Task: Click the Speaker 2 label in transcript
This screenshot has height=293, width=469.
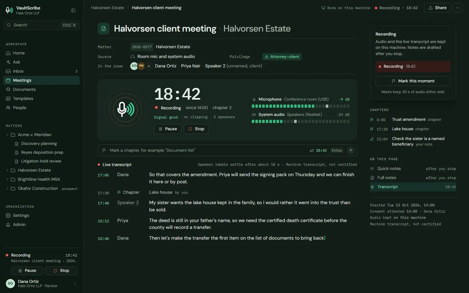Action: [x=128, y=203]
